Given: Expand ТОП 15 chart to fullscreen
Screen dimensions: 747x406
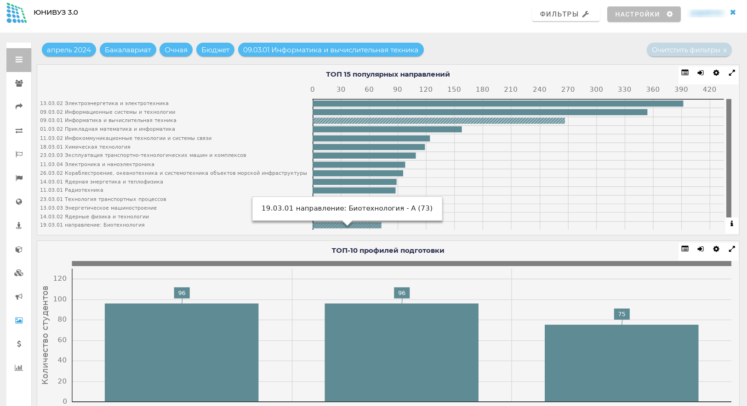Looking at the screenshot, I should click(x=732, y=72).
